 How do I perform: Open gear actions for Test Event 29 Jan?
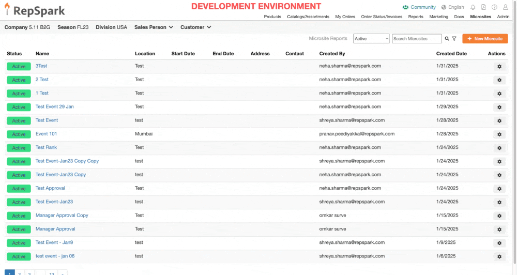[499, 107]
